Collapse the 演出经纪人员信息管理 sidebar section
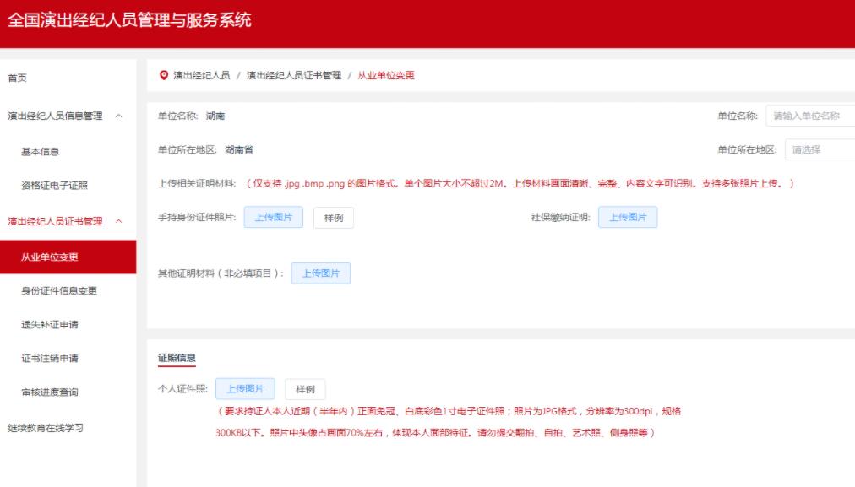855x487 pixels. click(118, 116)
